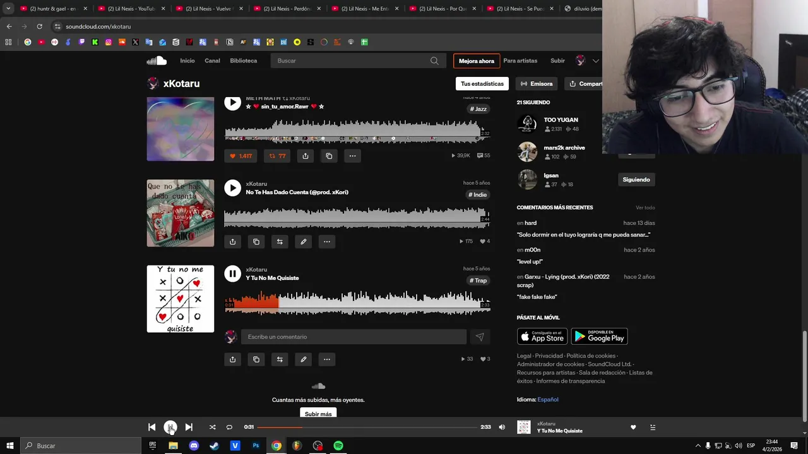
Task: Seek in the bottom player progress bar
Action: click(367, 427)
